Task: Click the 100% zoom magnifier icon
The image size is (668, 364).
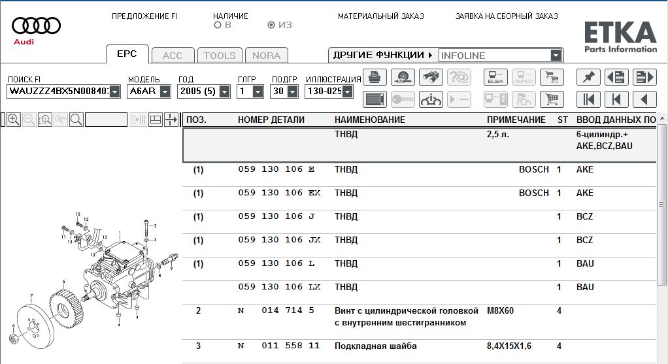Action: pyautogui.click(x=61, y=120)
